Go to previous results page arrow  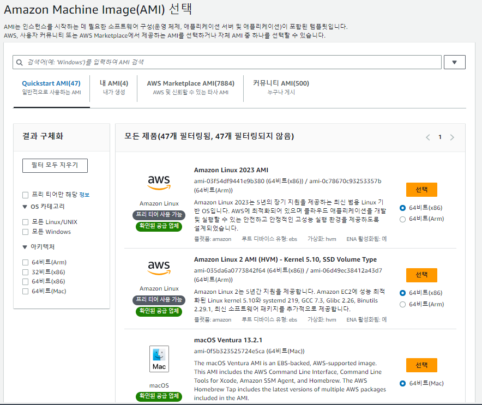click(x=428, y=137)
